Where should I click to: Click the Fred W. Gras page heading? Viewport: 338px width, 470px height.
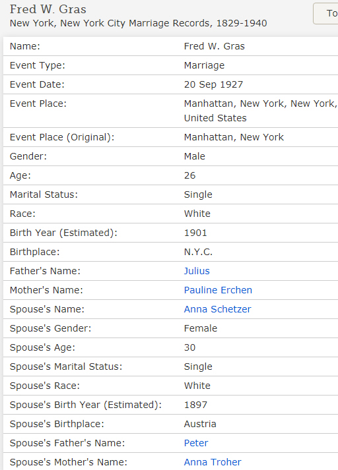pos(48,9)
